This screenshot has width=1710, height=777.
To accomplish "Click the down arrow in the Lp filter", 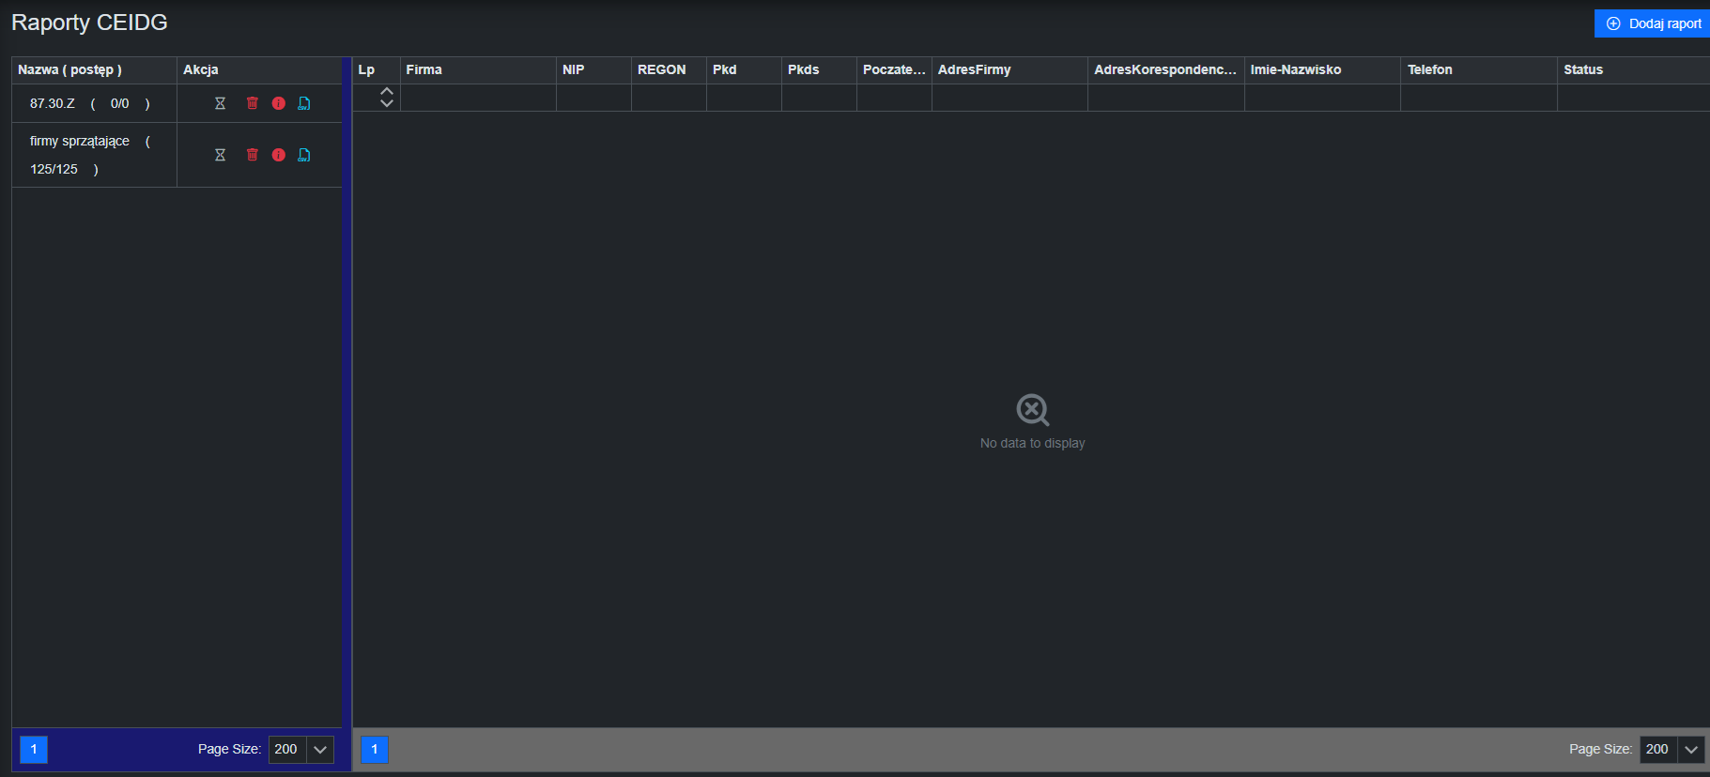I will pos(387,103).
